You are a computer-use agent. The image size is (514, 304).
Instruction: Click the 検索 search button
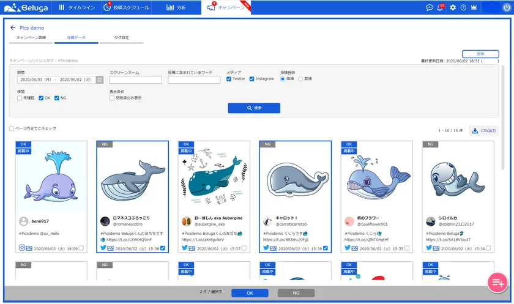(x=254, y=108)
